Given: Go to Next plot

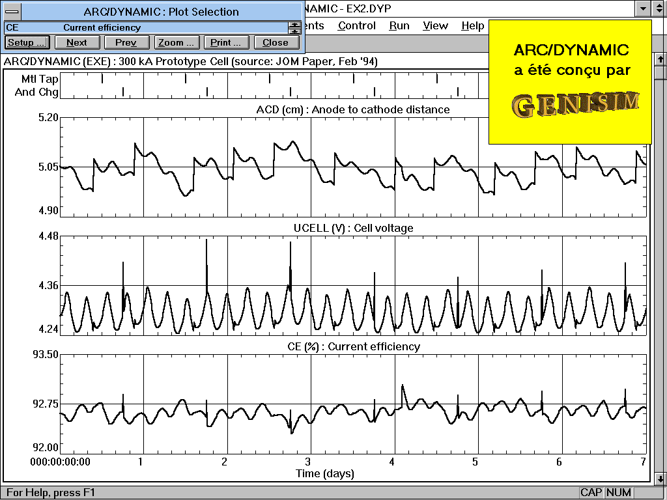Looking at the screenshot, I should tap(77, 42).
